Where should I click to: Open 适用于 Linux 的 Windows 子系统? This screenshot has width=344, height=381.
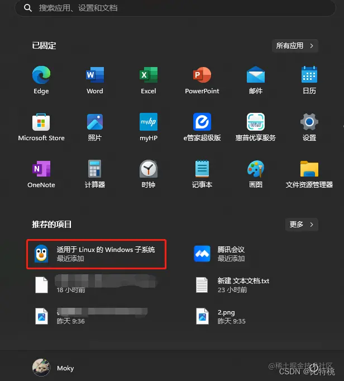pos(96,254)
